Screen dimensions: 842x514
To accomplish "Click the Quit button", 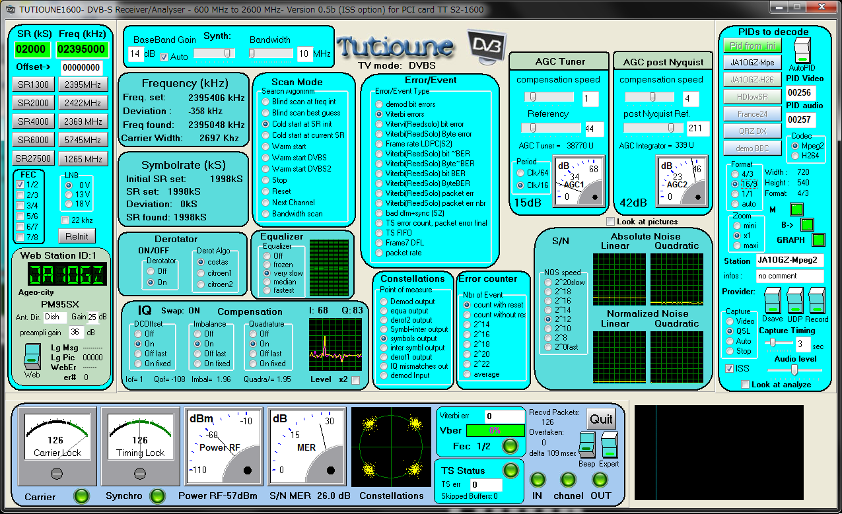I will 601,419.
